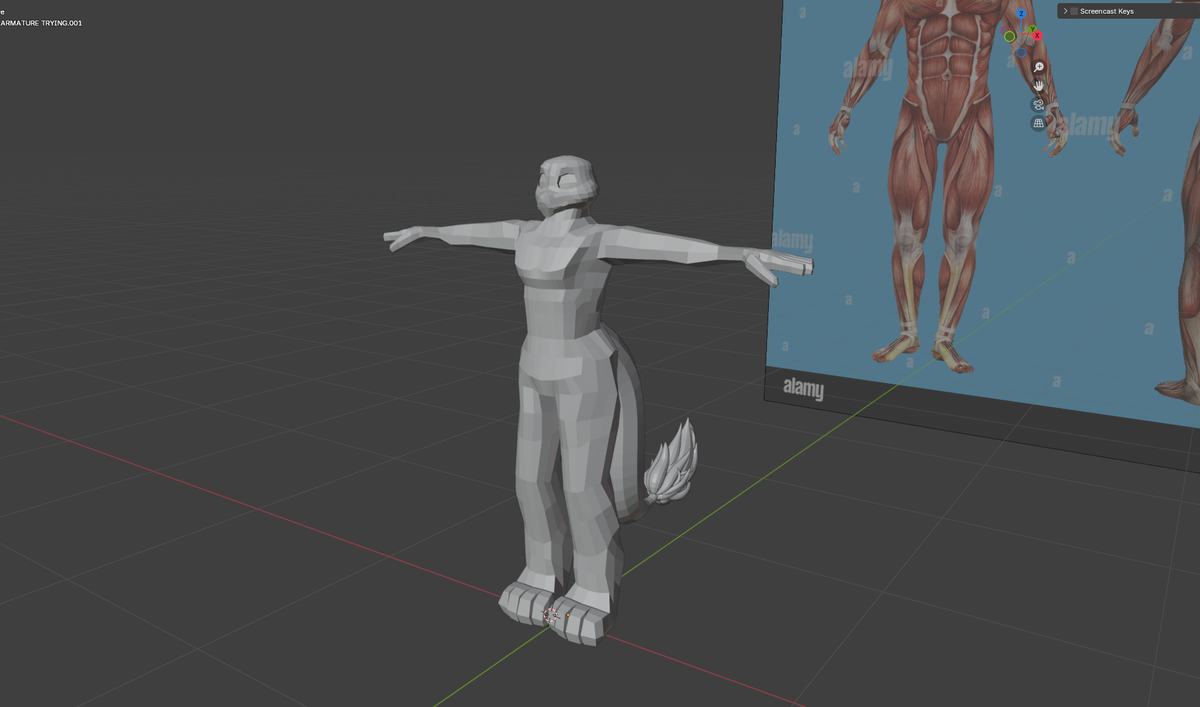Click the ARMATURE TRYING.001 status text
1200x707 pixels.
pyautogui.click(x=41, y=23)
